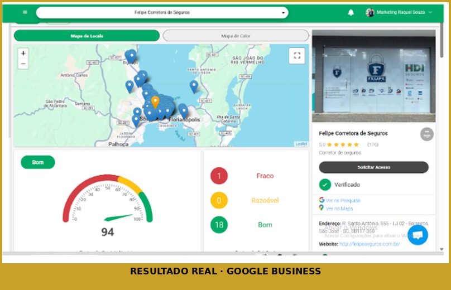Open the Ver na Pesquisa link
Image resolution: width=451 pixels, height=290 pixels.
click(x=343, y=201)
